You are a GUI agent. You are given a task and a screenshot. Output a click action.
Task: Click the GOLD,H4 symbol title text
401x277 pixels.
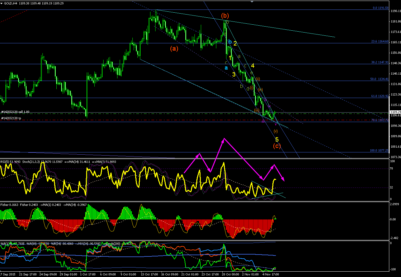click(x=10, y=3)
